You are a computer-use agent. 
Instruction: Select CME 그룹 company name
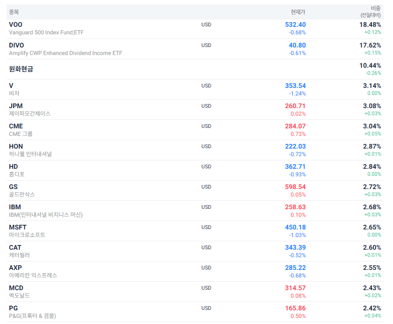coord(21,134)
